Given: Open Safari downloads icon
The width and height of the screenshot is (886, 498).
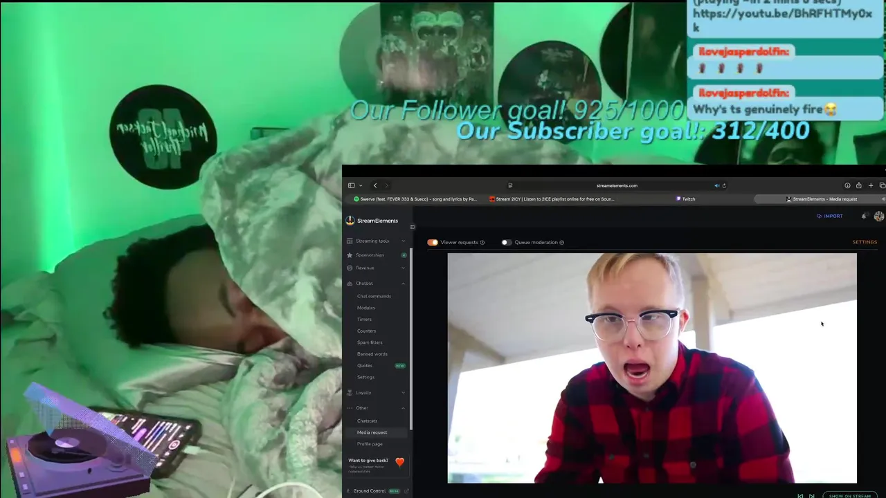Looking at the screenshot, I should coord(847,185).
